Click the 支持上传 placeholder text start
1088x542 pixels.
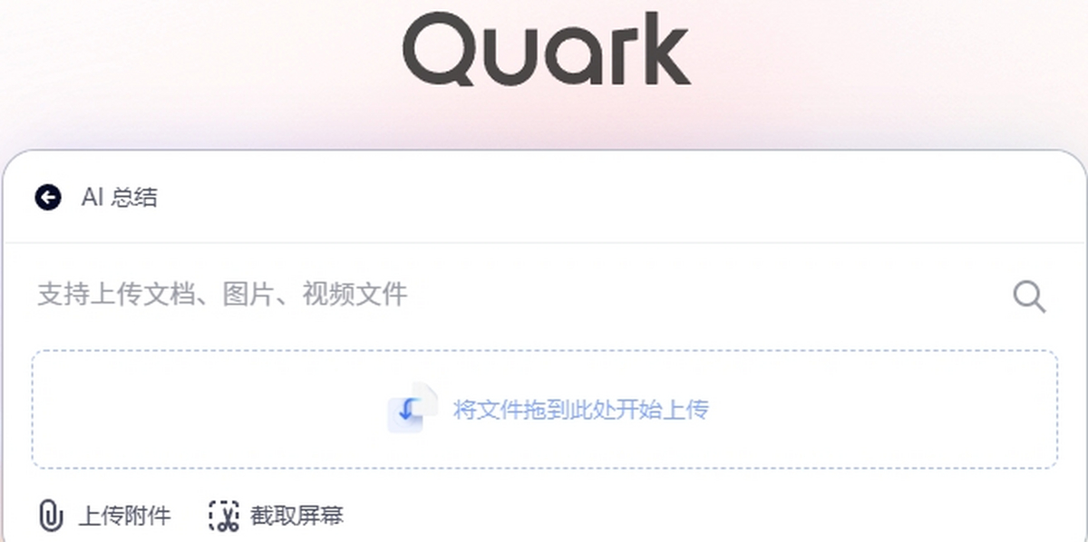tap(76, 294)
